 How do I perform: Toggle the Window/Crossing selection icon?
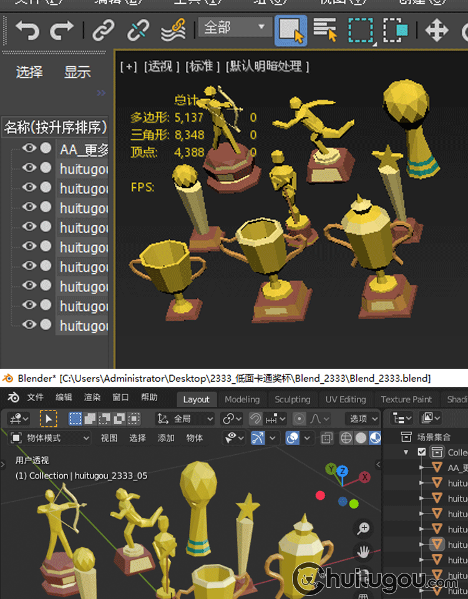click(396, 30)
